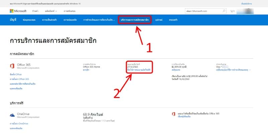This screenshot has width=268, height=135.
Task: Select the Services & subscriptions tab
Action: point(135,20)
